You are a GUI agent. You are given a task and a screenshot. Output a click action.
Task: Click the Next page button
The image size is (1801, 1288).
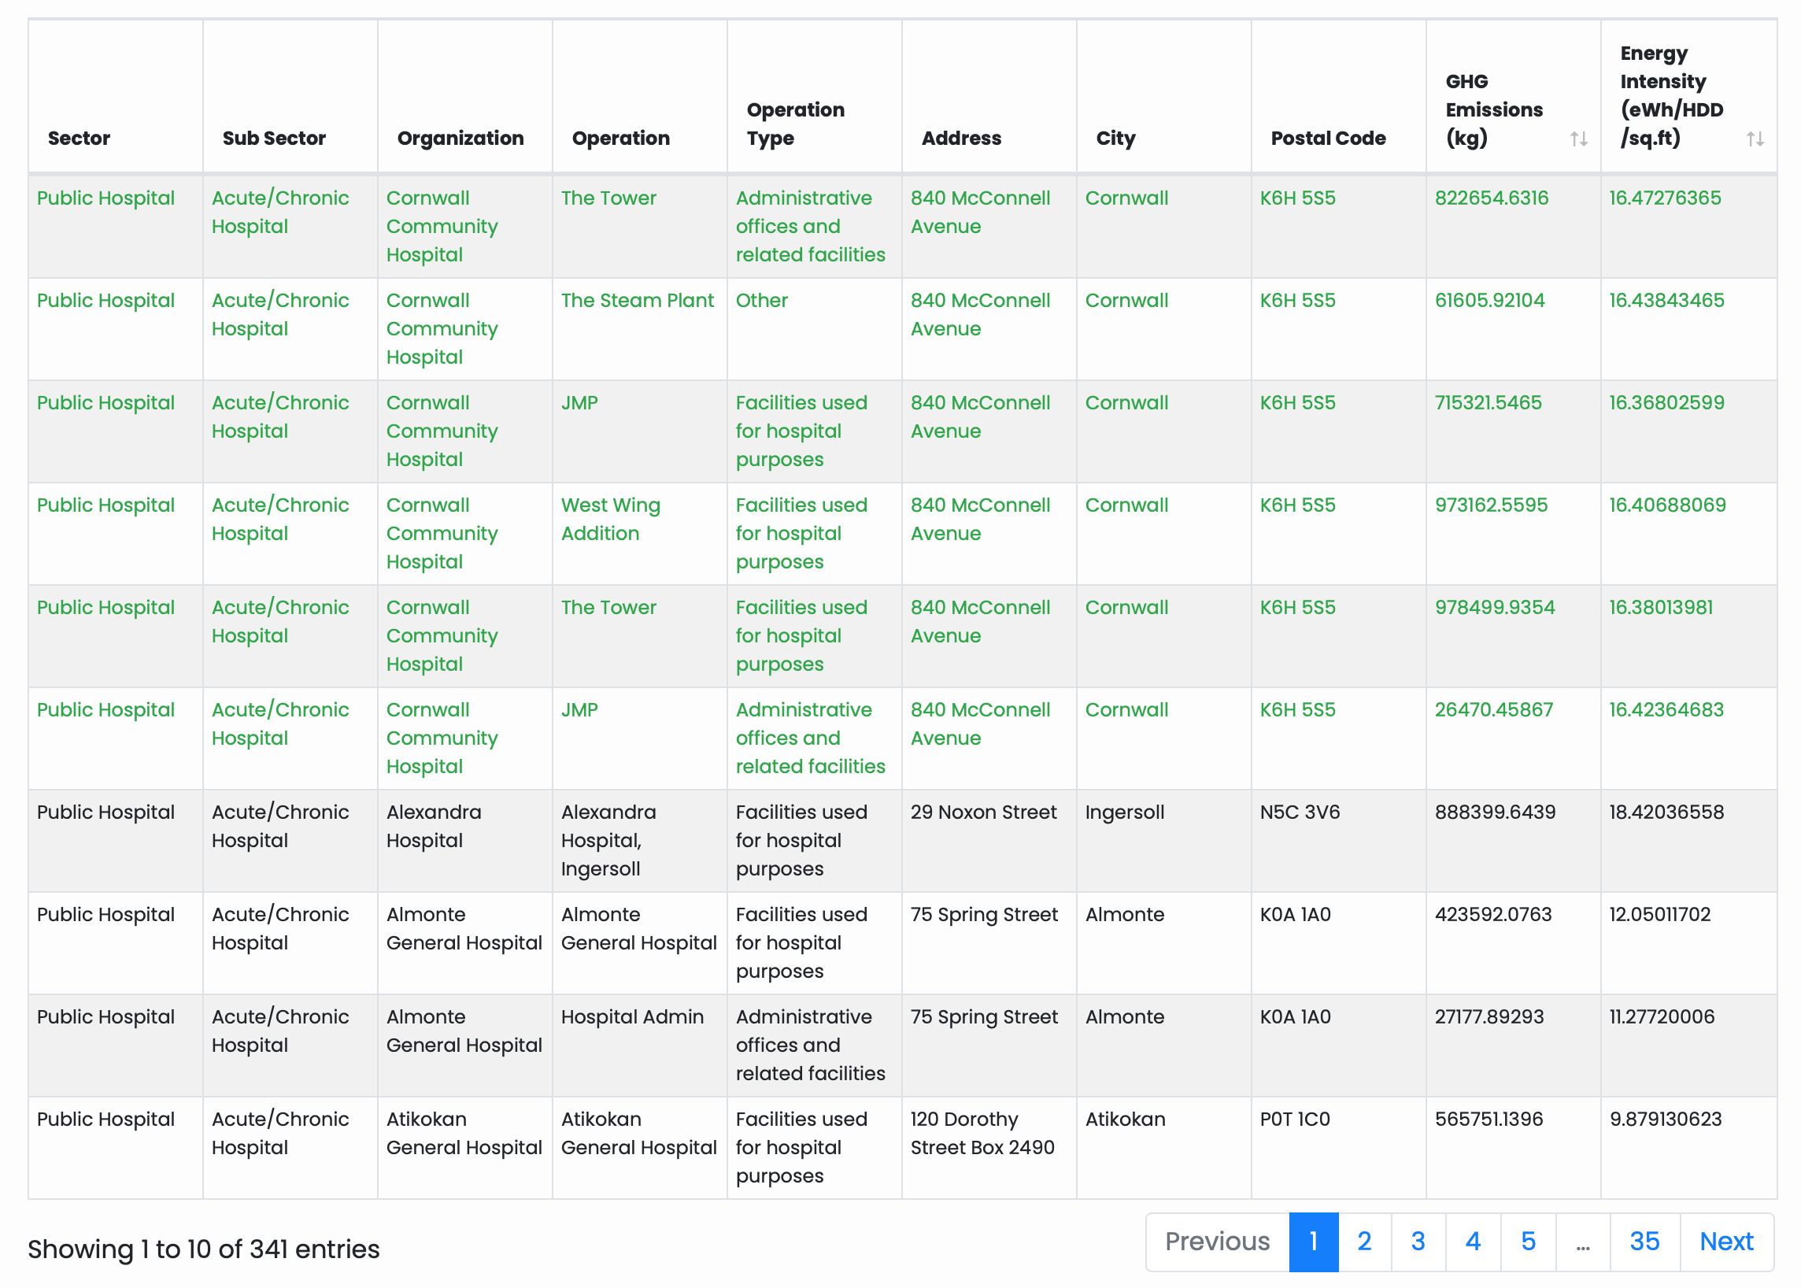click(x=1726, y=1242)
